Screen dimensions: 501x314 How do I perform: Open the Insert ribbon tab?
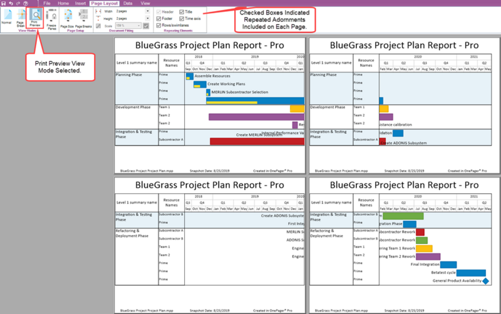[81, 3]
